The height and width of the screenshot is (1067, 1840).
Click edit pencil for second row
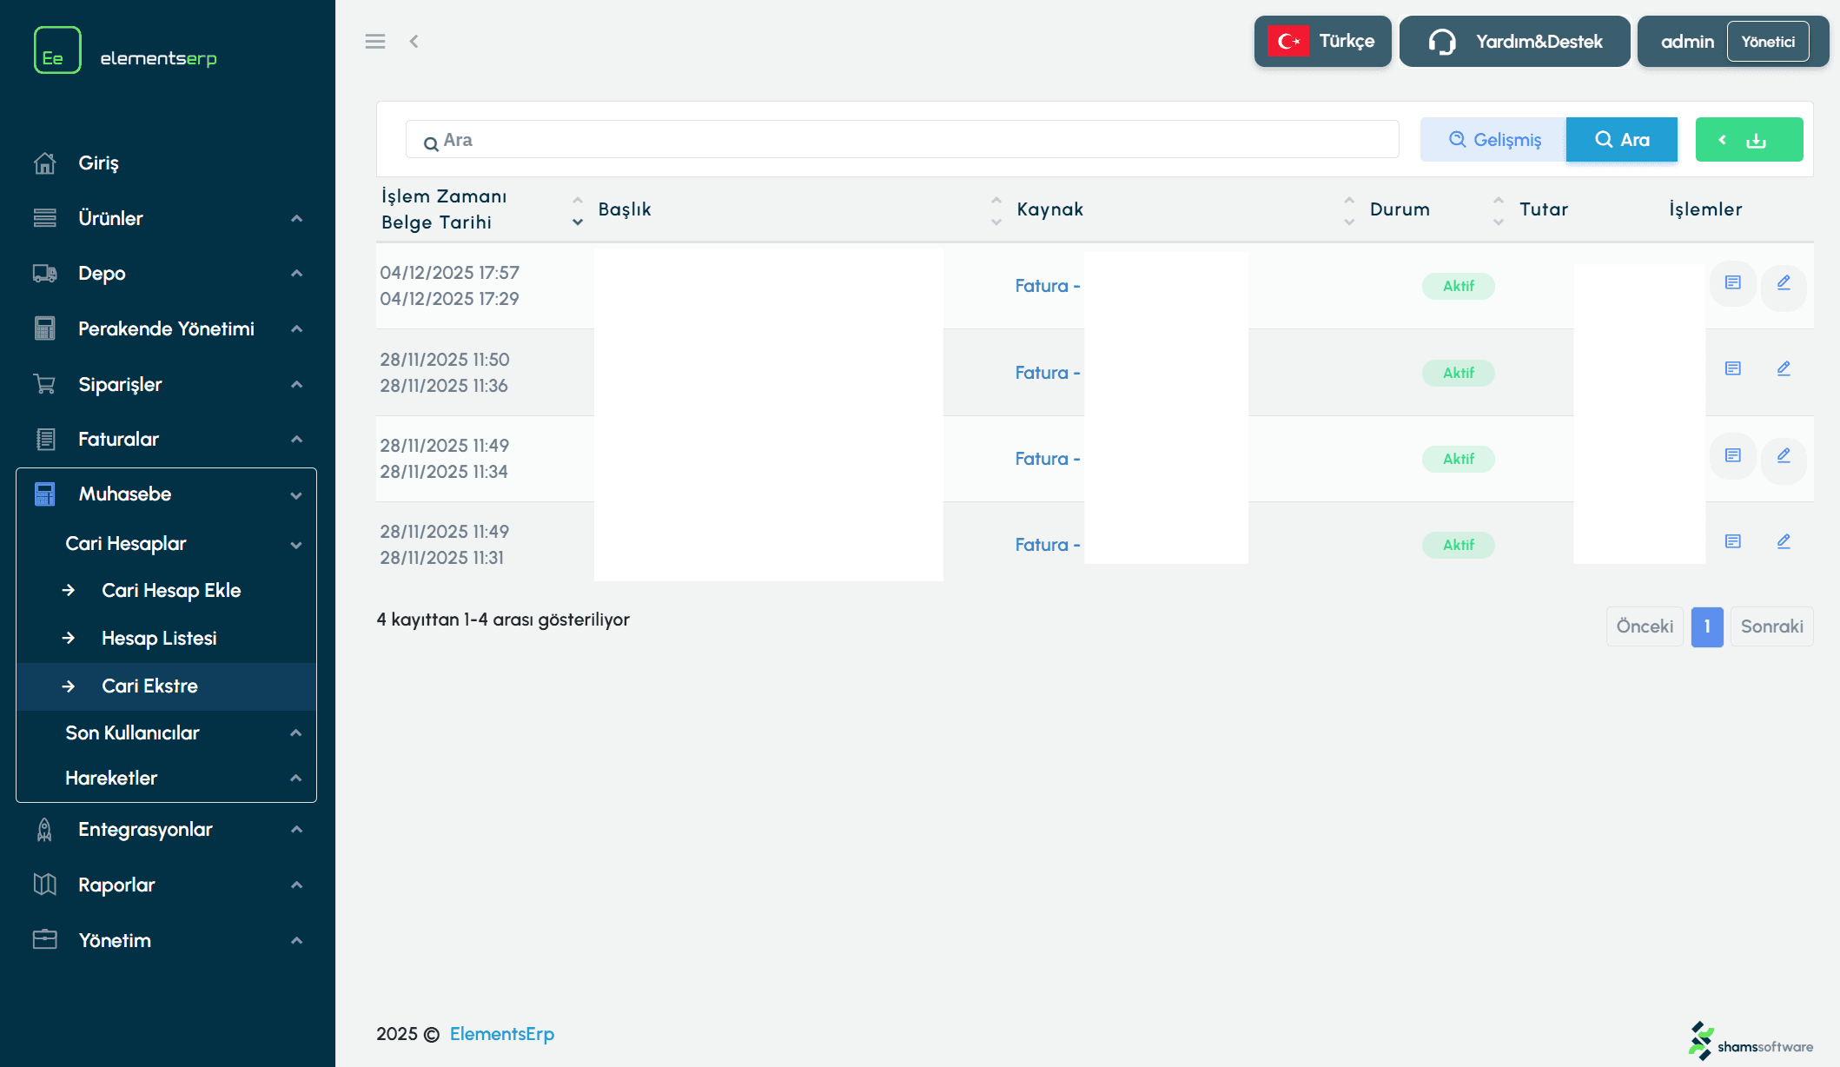click(x=1784, y=369)
